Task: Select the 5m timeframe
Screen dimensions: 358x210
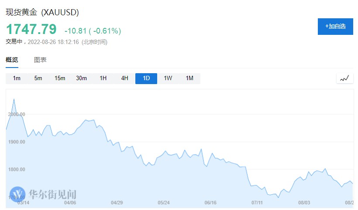Action: [x=38, y=78]
